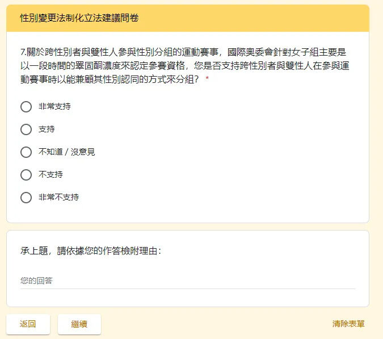Click the 支持 option label text

coord(47,129)
